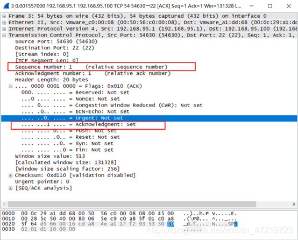Expand the Ethernet II section

click(4, 23)
